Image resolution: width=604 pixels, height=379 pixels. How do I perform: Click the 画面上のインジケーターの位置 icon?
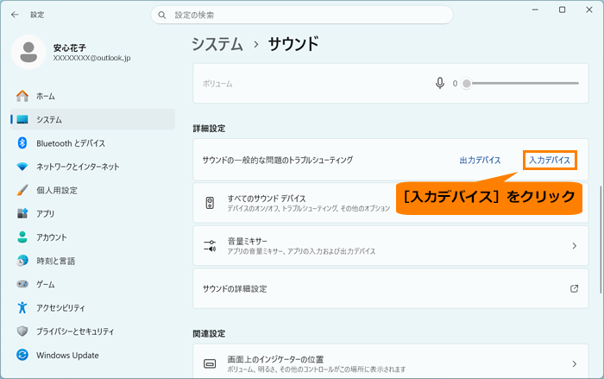pos(210,363)
